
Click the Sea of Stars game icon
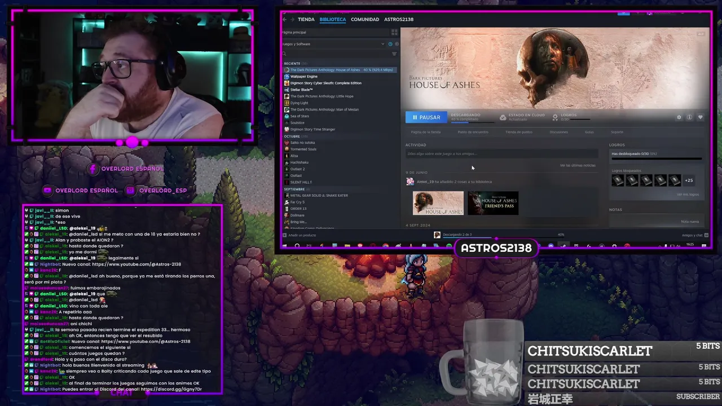[x=287, y=116]
